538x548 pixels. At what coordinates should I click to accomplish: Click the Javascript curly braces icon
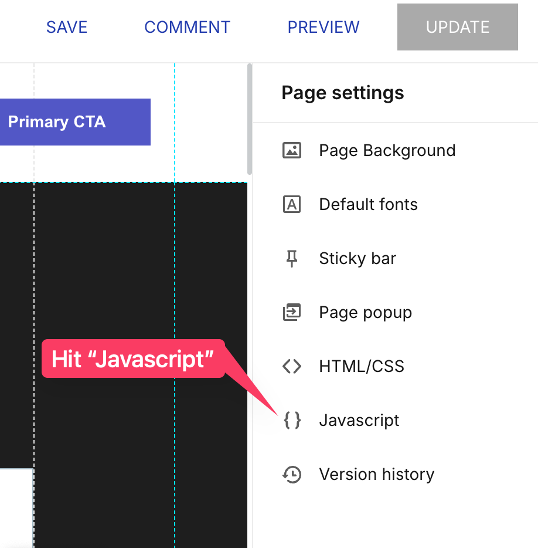pyautogui.click(x=292, y=420)
